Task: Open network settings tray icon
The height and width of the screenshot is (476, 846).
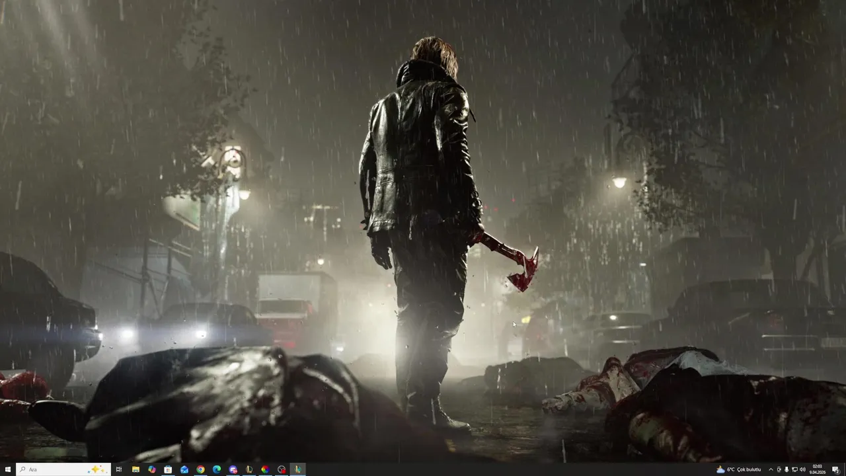Action: pyautogui.click(x=794, y=469)
